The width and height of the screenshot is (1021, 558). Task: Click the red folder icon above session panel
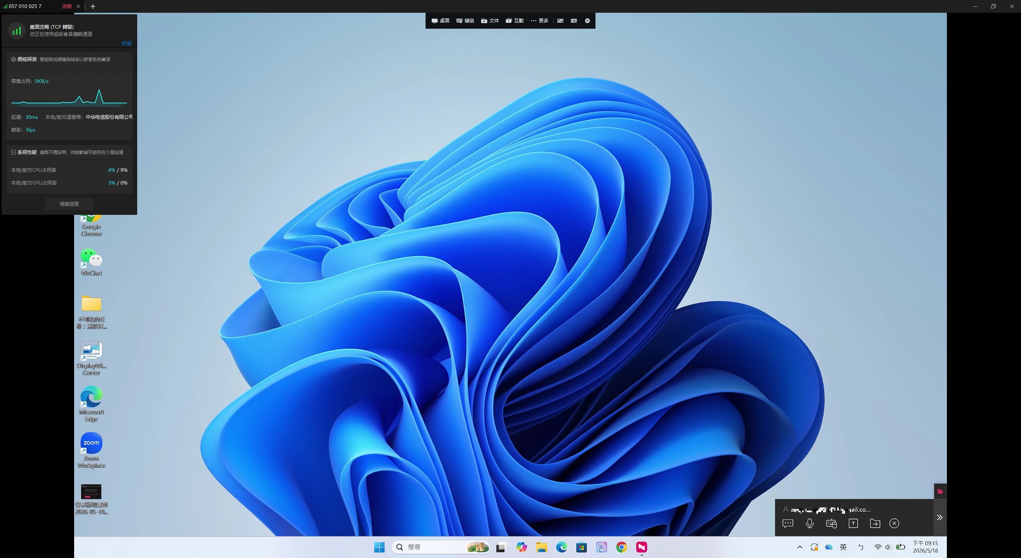point(940,491)
